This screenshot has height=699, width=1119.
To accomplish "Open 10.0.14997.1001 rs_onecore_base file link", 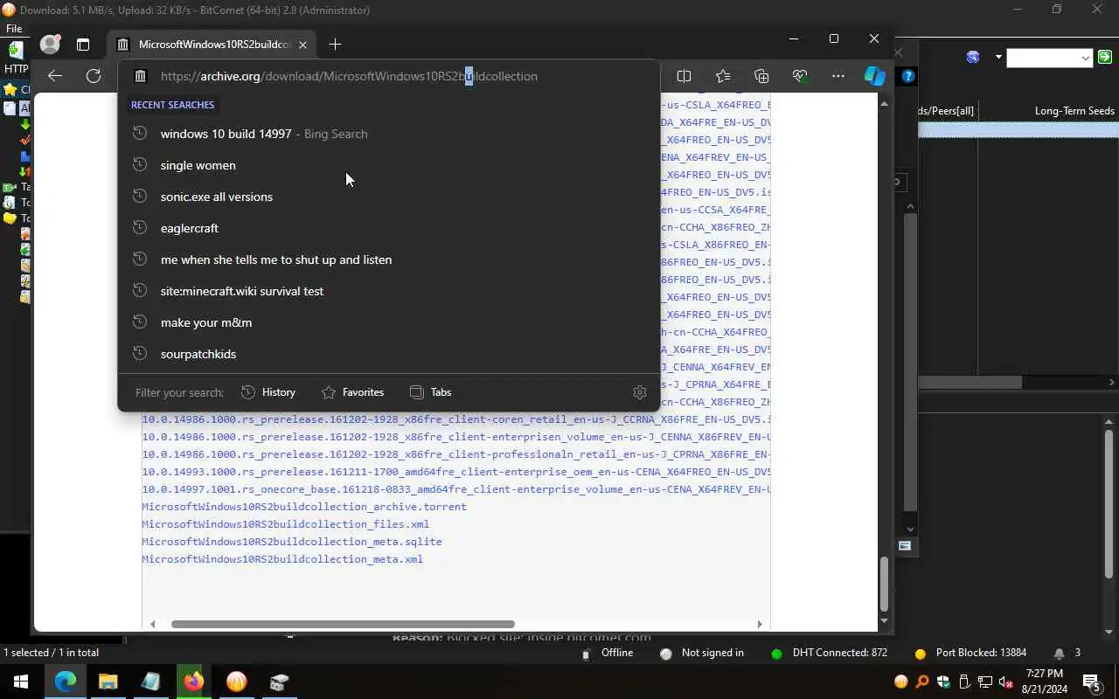I will tap(455, 489).
